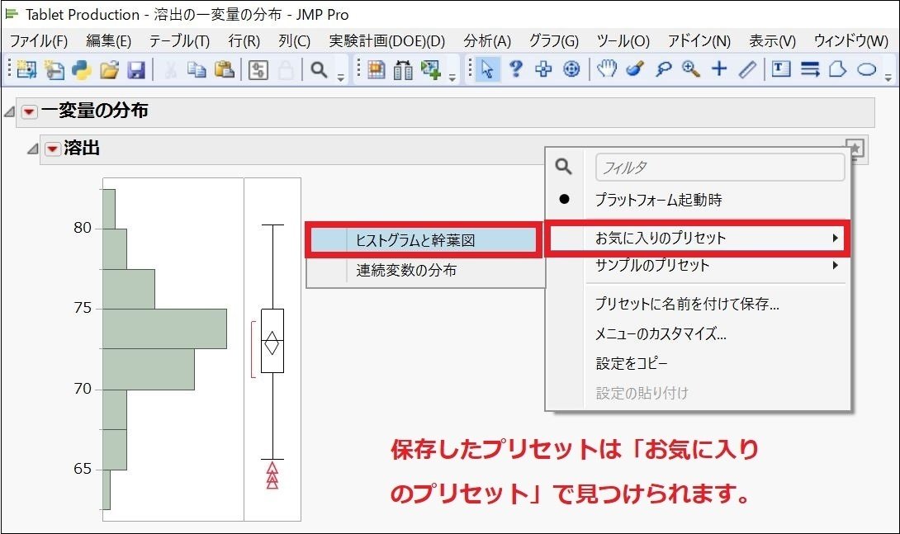
Task: Open toolbar overflow arrow after oval tool
Action: click(x=888, y=78)
